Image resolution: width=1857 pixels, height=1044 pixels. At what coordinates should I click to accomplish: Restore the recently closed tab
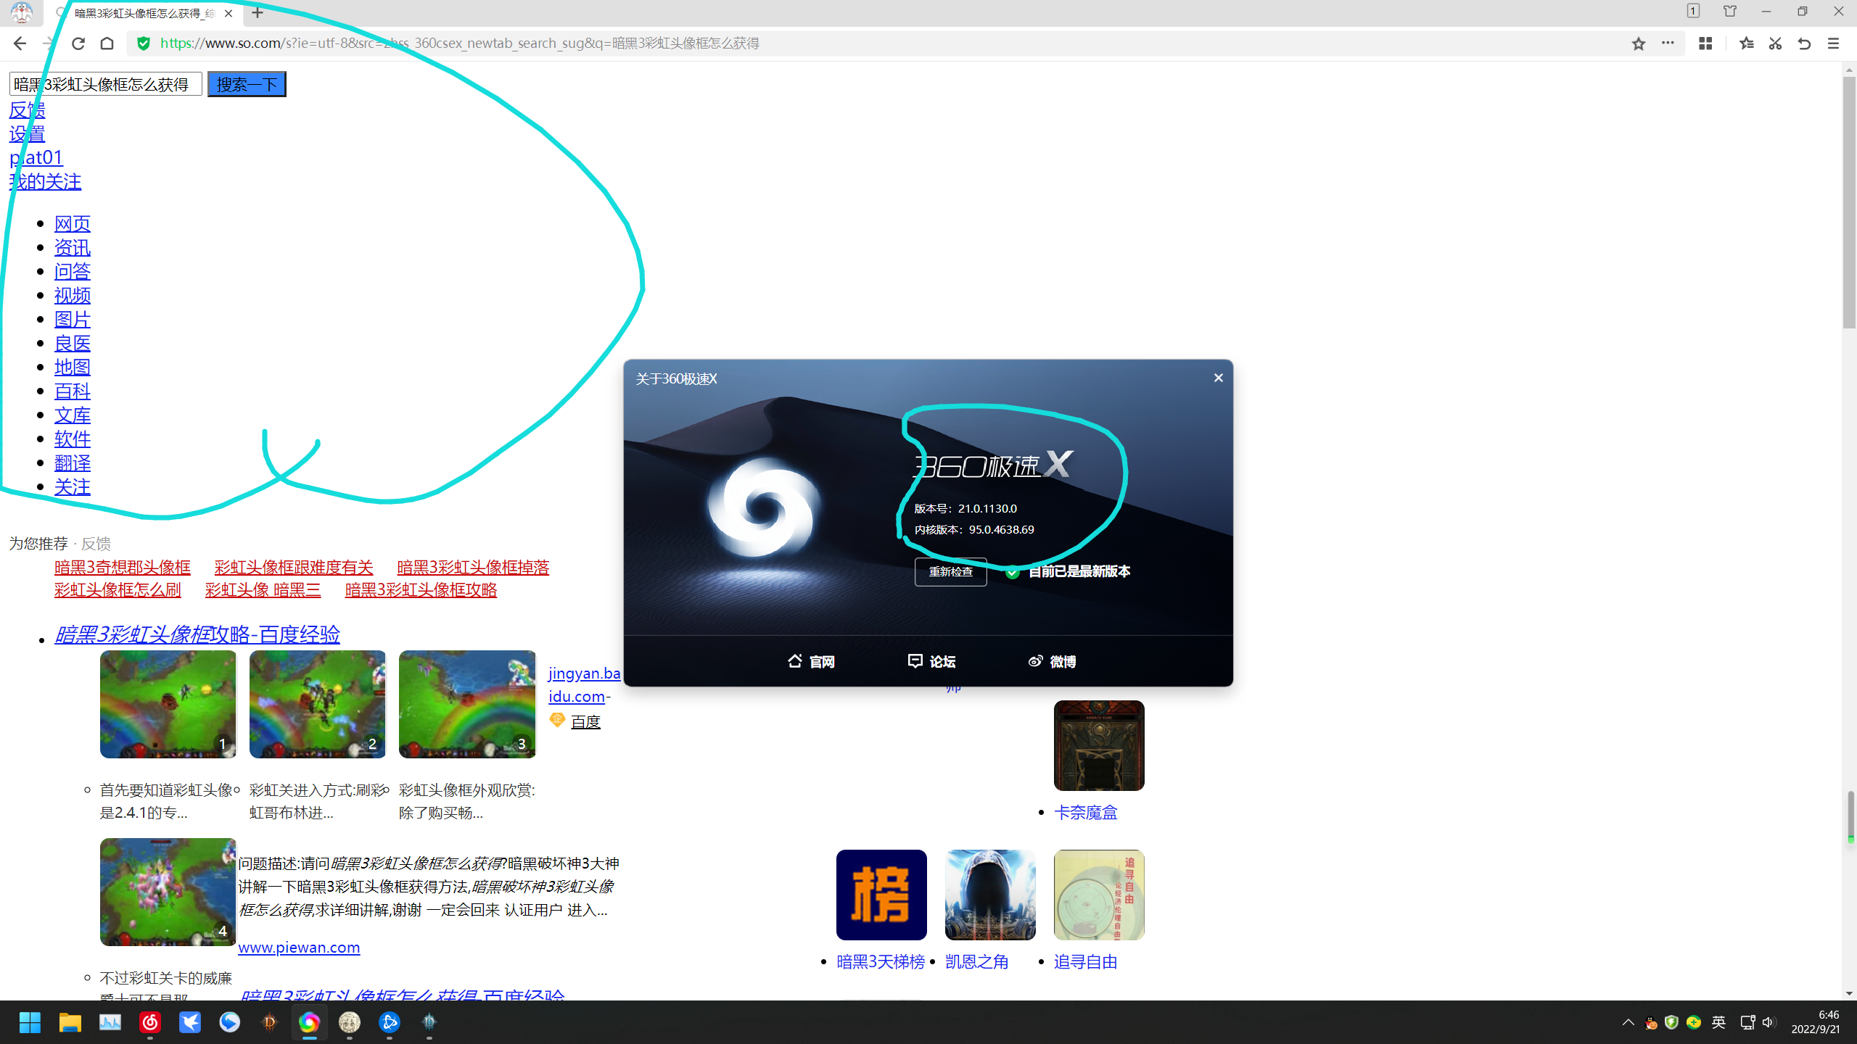[x=1804, y=43]
